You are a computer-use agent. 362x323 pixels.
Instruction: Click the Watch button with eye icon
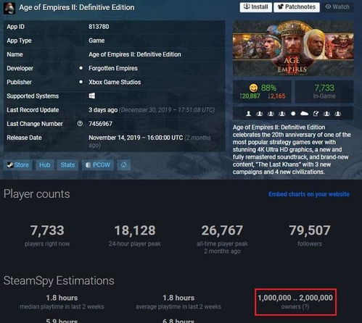(337, 7)
